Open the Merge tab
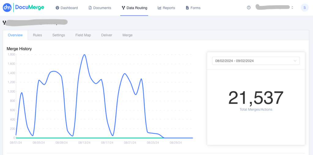Screen dimensions: 313x155 pyautogui.click(x=127, y=35)
